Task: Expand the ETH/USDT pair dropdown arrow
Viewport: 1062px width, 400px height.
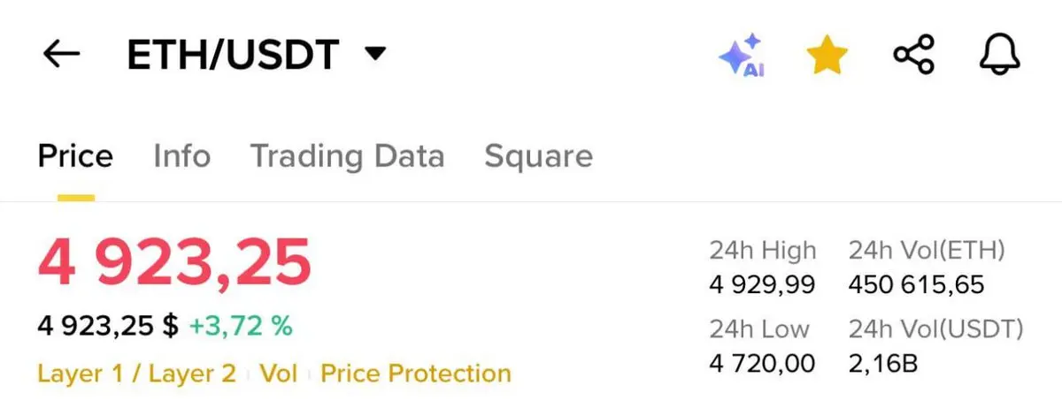Action: (x=375, y=55)
